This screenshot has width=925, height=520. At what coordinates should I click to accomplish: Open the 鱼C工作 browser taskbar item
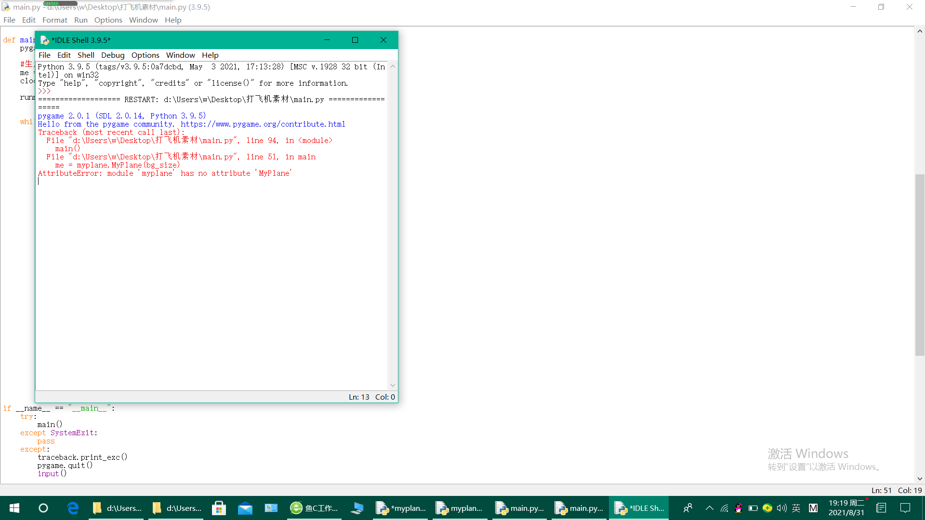pyautogui.click(x=314, y=508)
